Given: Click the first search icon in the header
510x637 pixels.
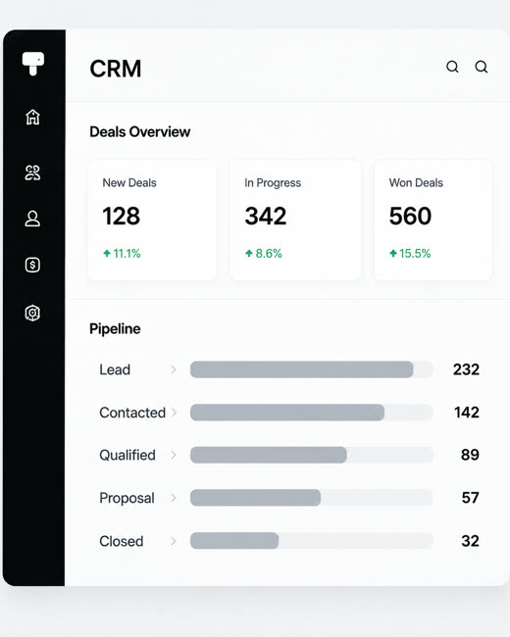Looking at the screenshot, I should 453,67.
